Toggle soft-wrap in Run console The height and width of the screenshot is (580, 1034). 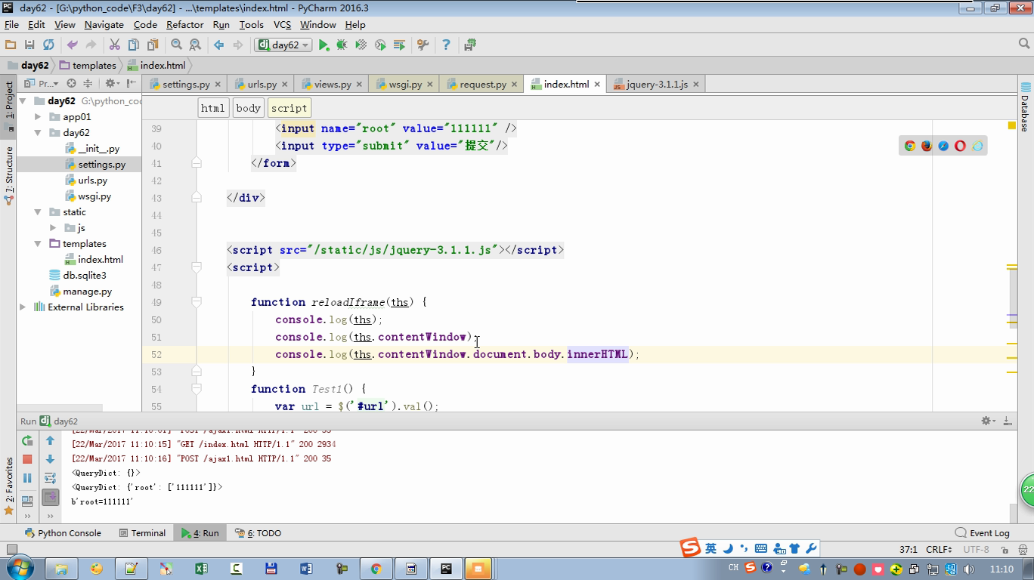(50, 478)
